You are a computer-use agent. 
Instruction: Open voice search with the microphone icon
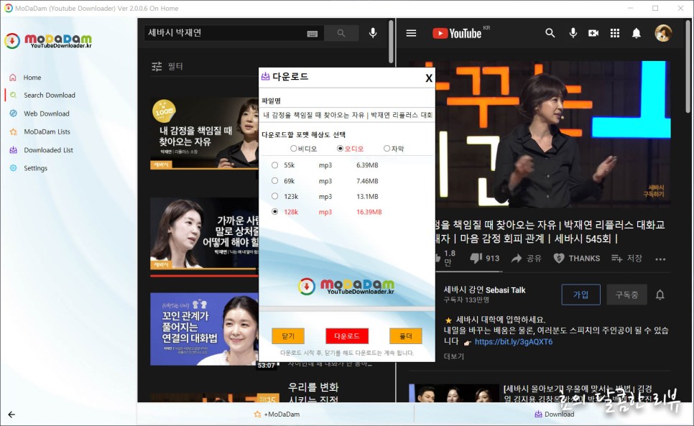(372, 32)
